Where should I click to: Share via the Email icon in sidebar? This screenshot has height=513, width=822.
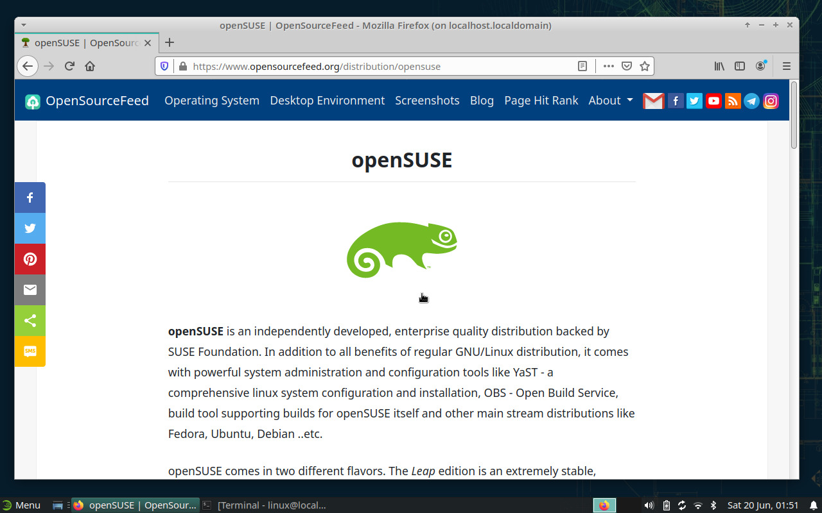tap(30, 290)
